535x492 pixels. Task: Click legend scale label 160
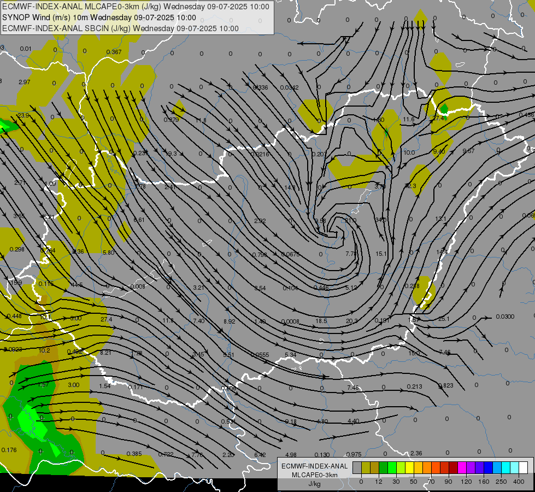(x=484, y=482)
